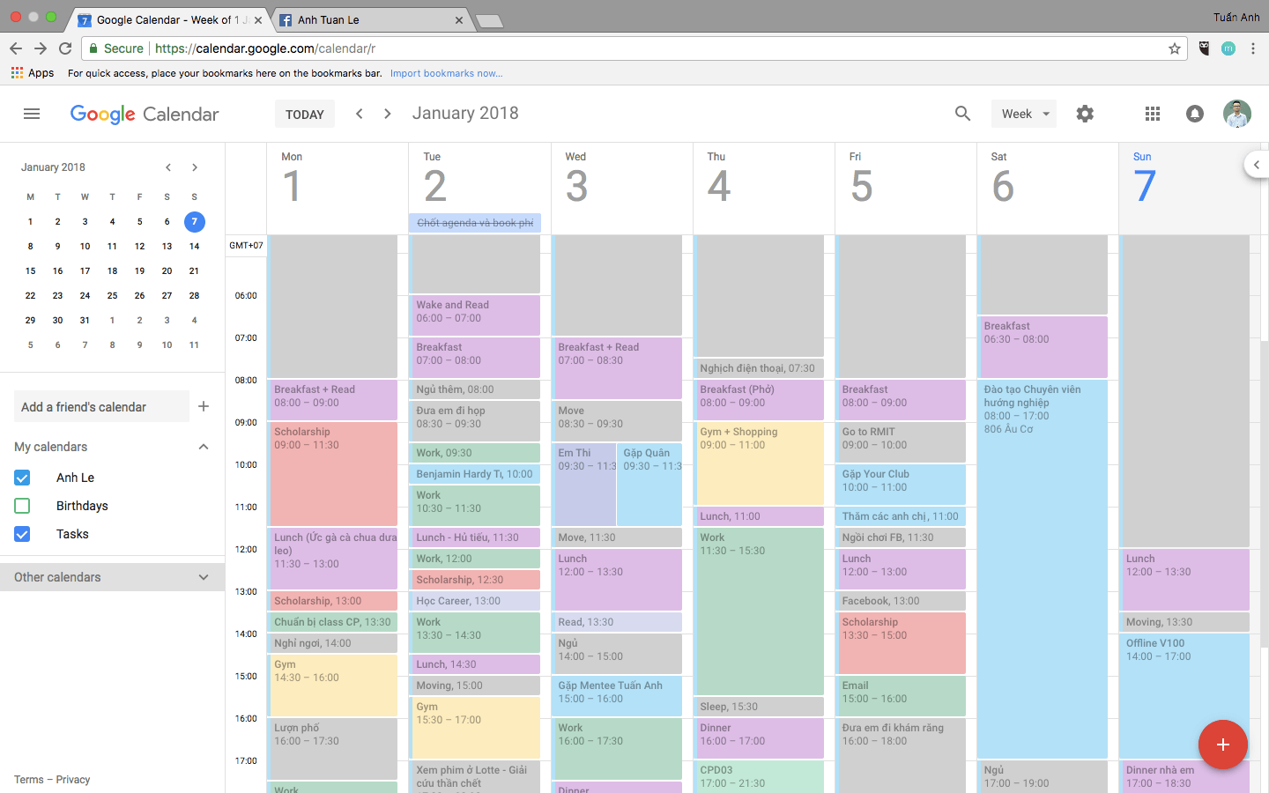
Task: Open the calendar search
Action: pos(962,114)
